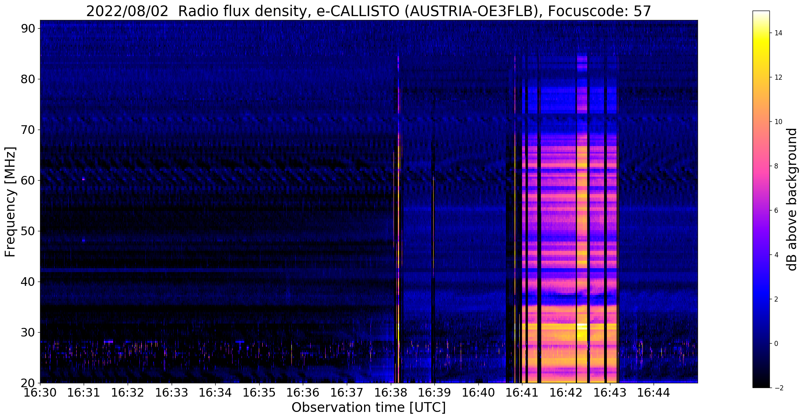Screen dimensions: 804x419
Task: Click the 16:42 time tick label
Action: pyautogui.click(x=566, y=392)
